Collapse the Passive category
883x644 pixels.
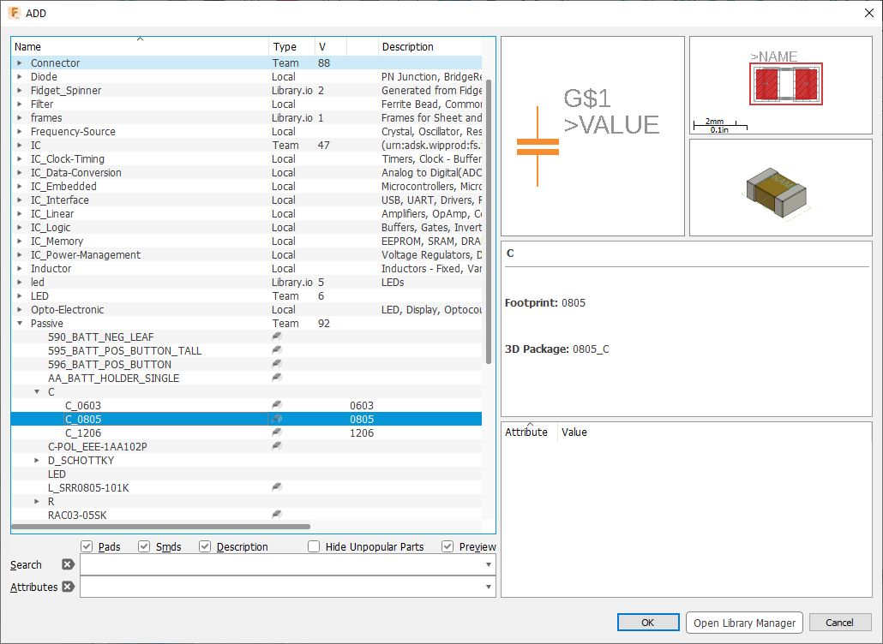(x=21, y=323)
